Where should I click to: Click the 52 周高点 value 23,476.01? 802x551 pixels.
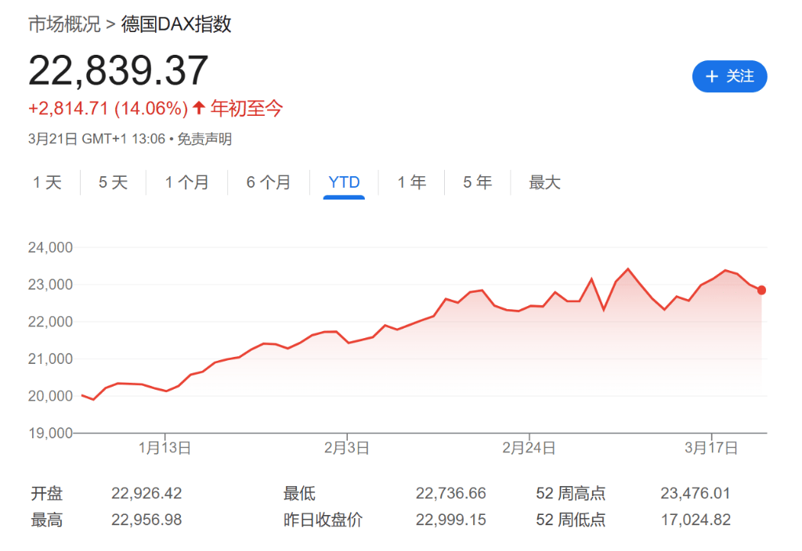(695, 493)
